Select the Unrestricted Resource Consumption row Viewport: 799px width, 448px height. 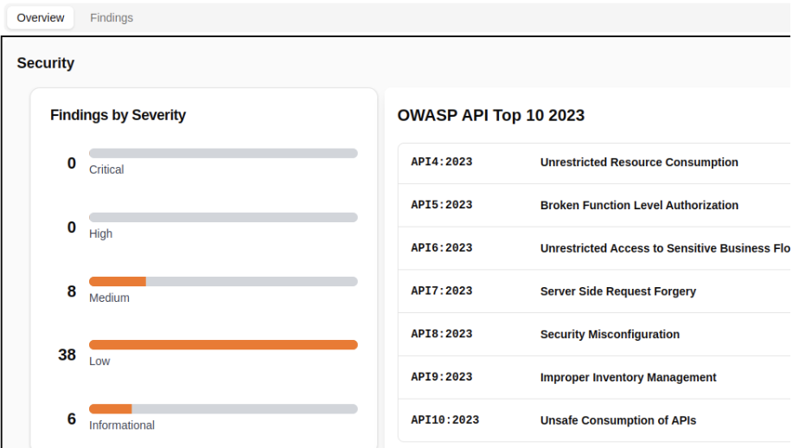(639, 163)
